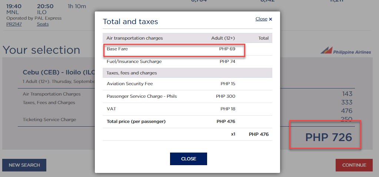Click the NEW SEARCH button

pyautogui.click(x=24, y=165)
